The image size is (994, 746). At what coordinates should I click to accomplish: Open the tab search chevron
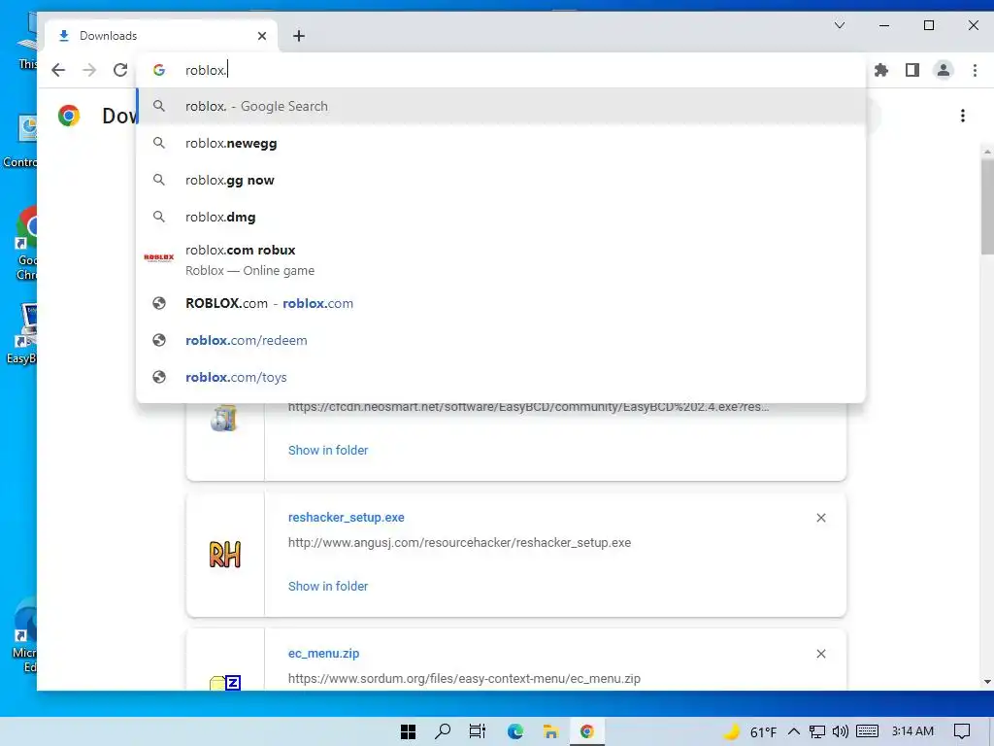840,25
